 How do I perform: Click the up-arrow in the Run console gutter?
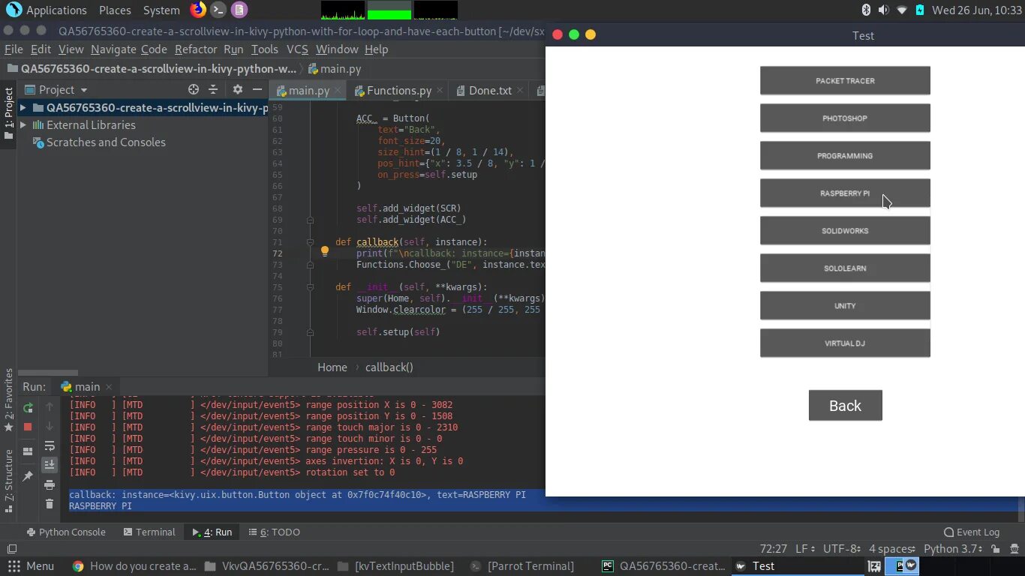point(50,406)
